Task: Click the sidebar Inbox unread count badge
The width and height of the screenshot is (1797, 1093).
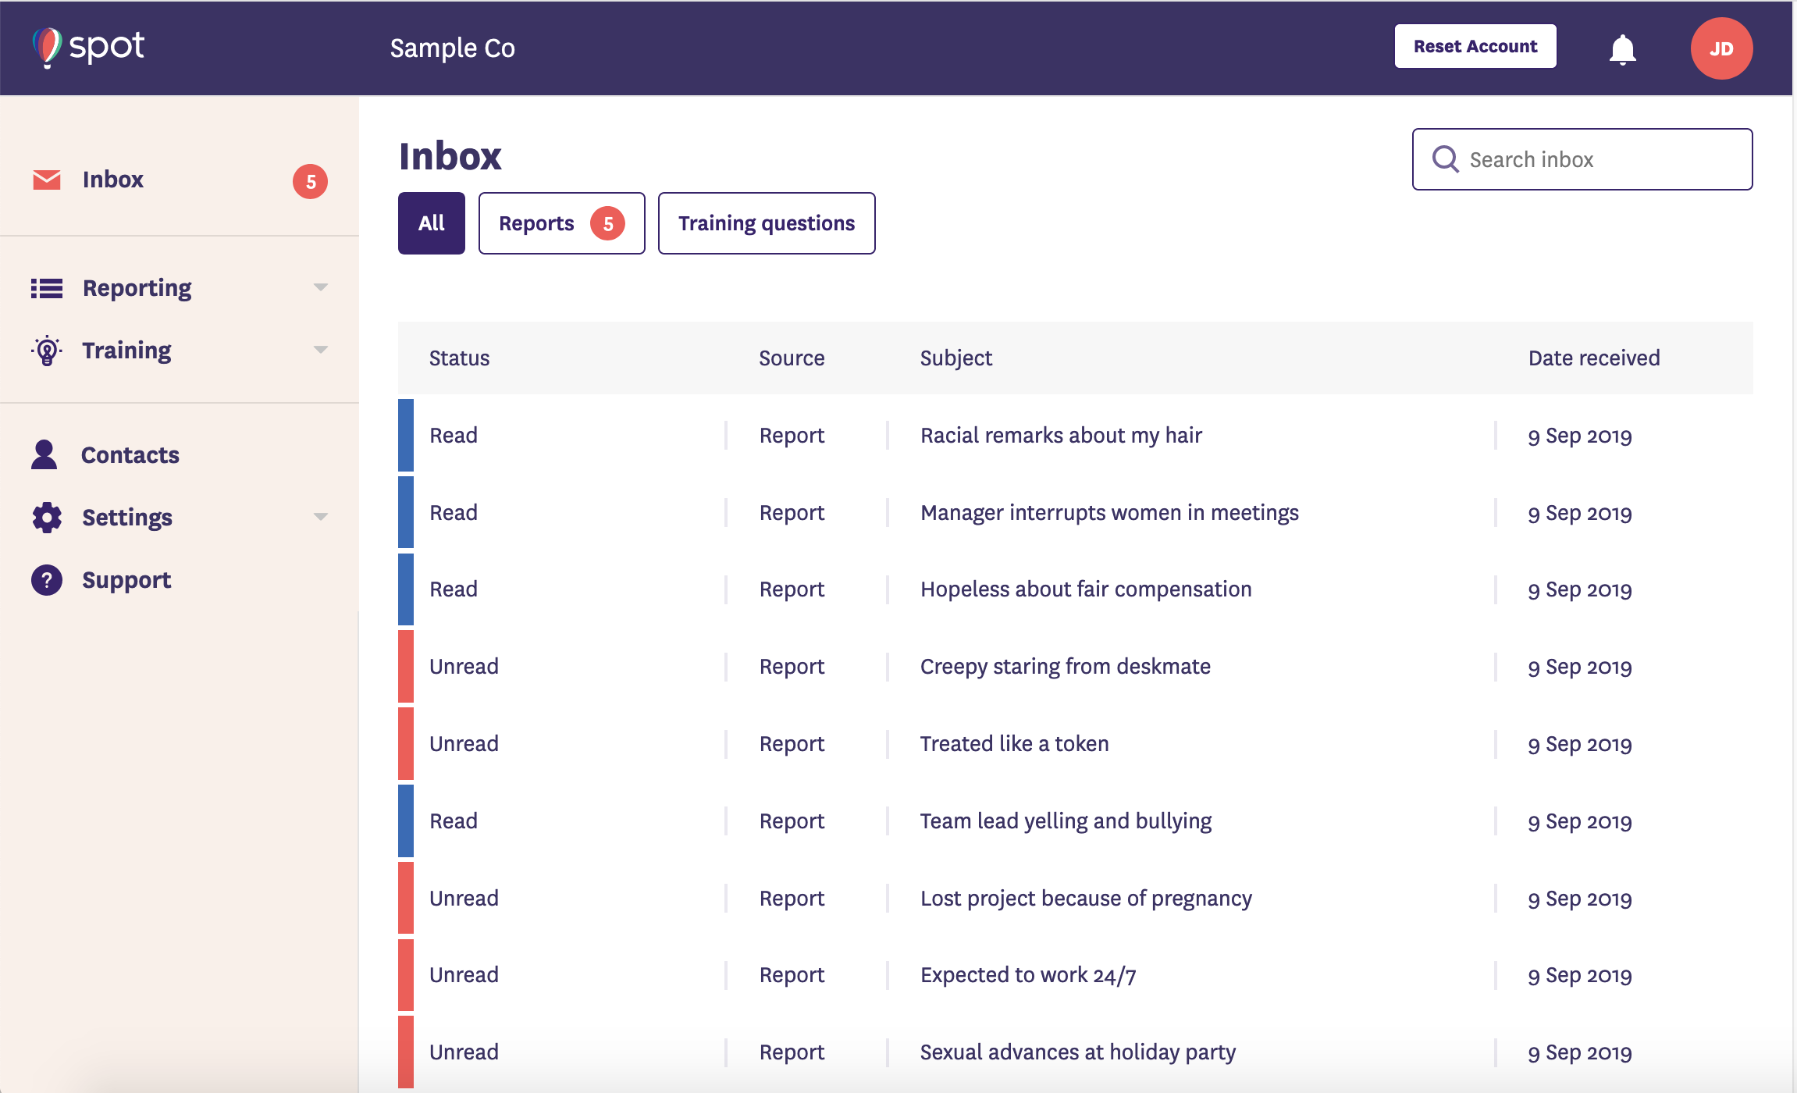Action: [310, 182]
